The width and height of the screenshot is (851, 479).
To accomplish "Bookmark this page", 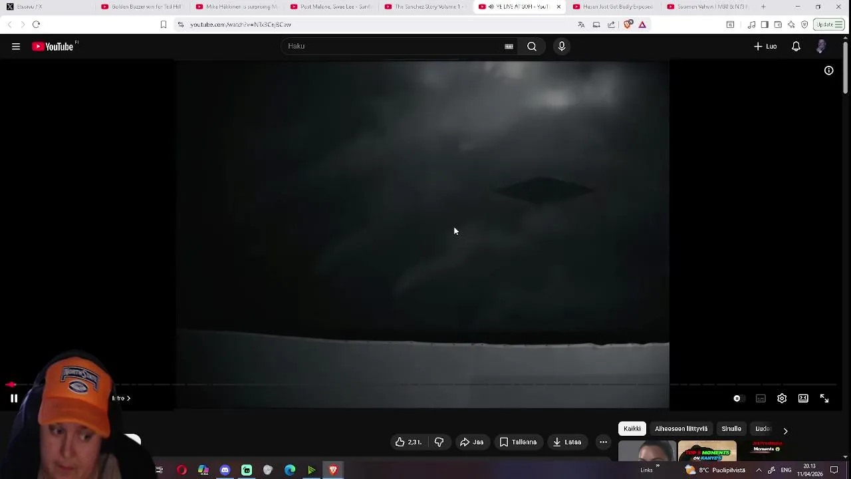I will pos(164,25).
